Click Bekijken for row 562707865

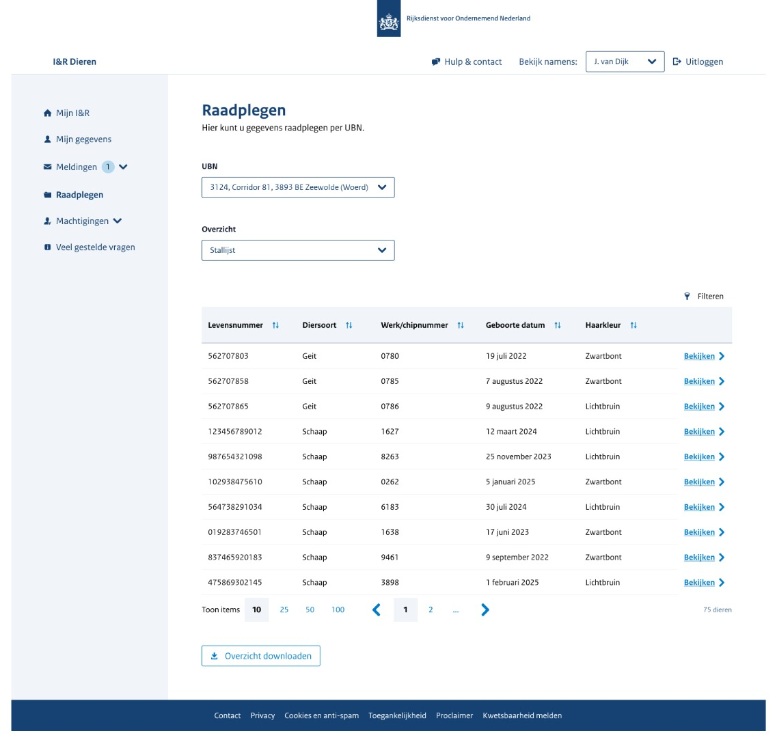click(x=699, y=407)
